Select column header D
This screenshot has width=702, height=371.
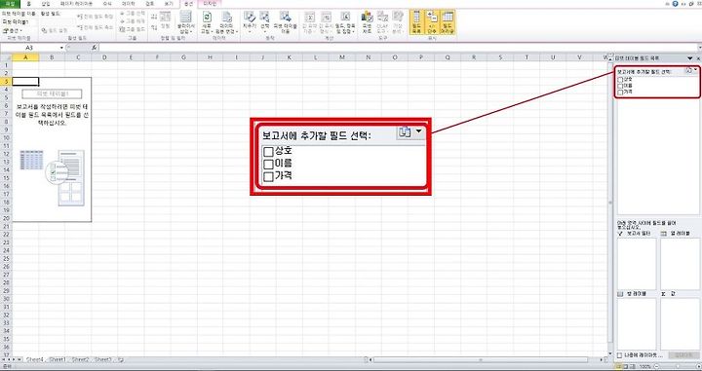click(x=104, y=57)
